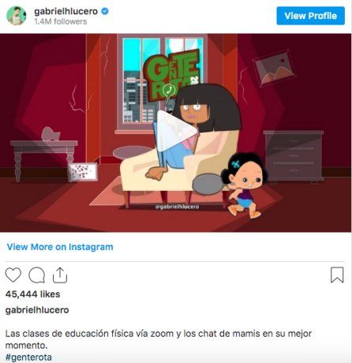Like the post with the heart icon
352x363 pixels.
click(13, 275)
